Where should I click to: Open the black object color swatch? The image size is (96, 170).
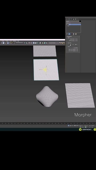tap(80, 21)
